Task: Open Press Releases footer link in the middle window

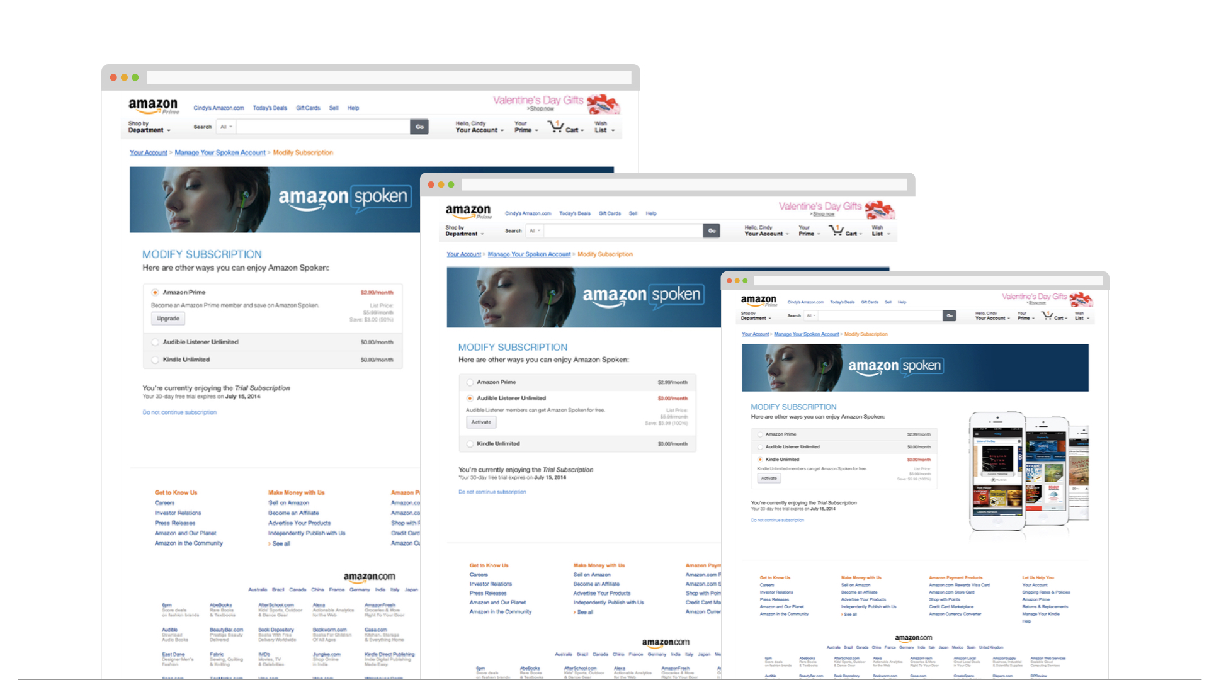Action: (488, 593)
